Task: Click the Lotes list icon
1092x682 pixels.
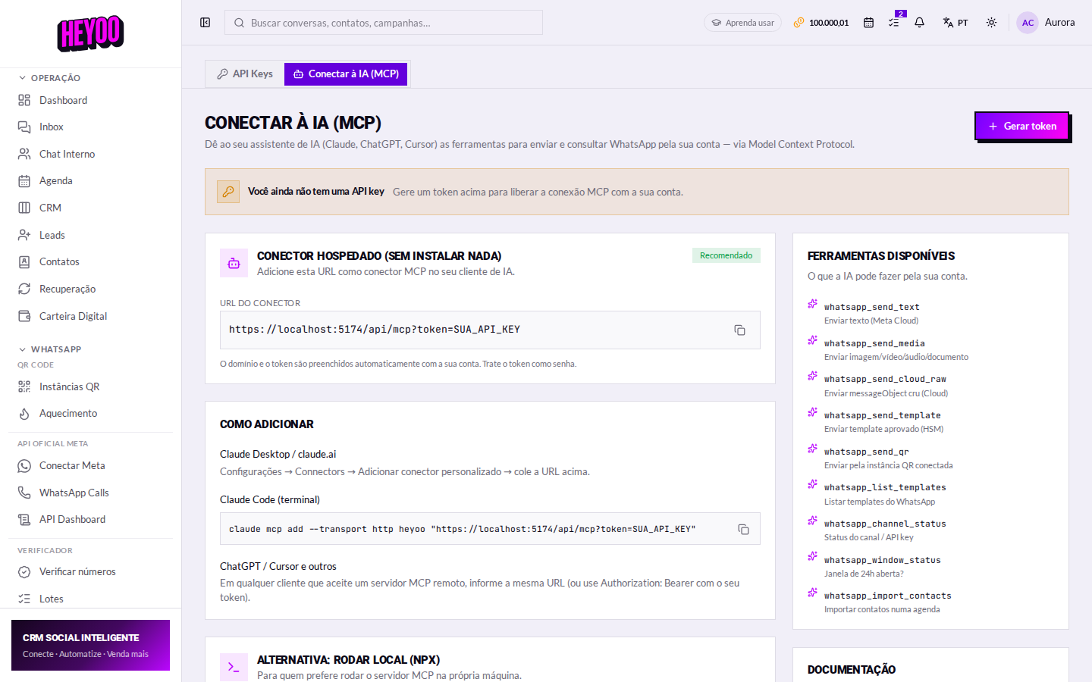Action: pos(24,599)
